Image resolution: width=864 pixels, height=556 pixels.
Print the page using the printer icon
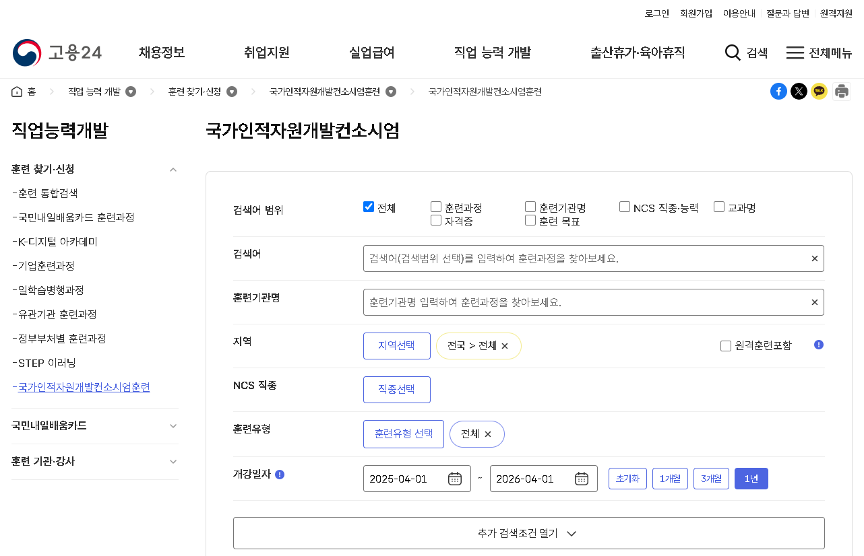[841, 91]
